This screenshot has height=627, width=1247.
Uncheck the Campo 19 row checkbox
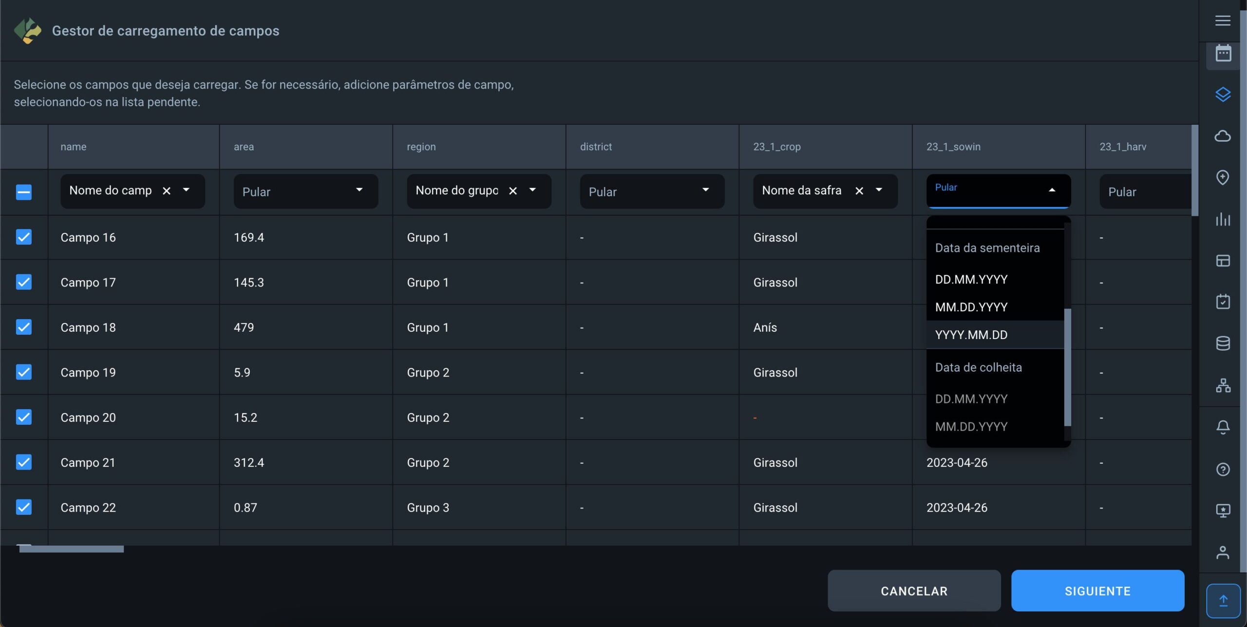click(x=23, y=372)
